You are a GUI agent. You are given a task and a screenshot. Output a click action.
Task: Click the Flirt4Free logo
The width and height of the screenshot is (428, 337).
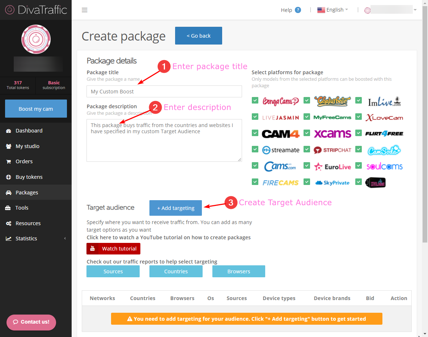pos(384,134)
